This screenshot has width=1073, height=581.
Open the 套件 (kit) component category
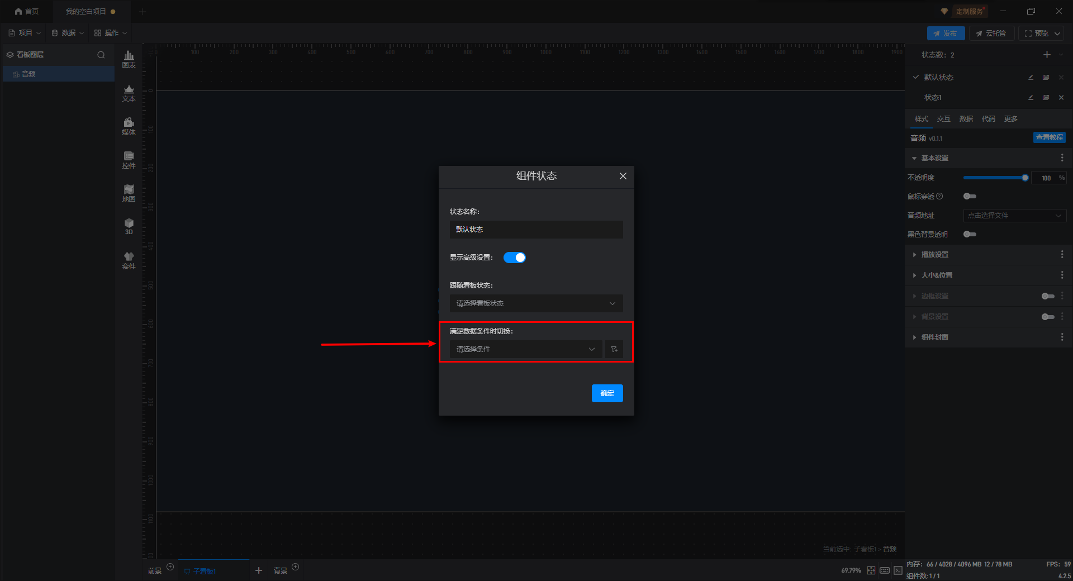point(129,260)
